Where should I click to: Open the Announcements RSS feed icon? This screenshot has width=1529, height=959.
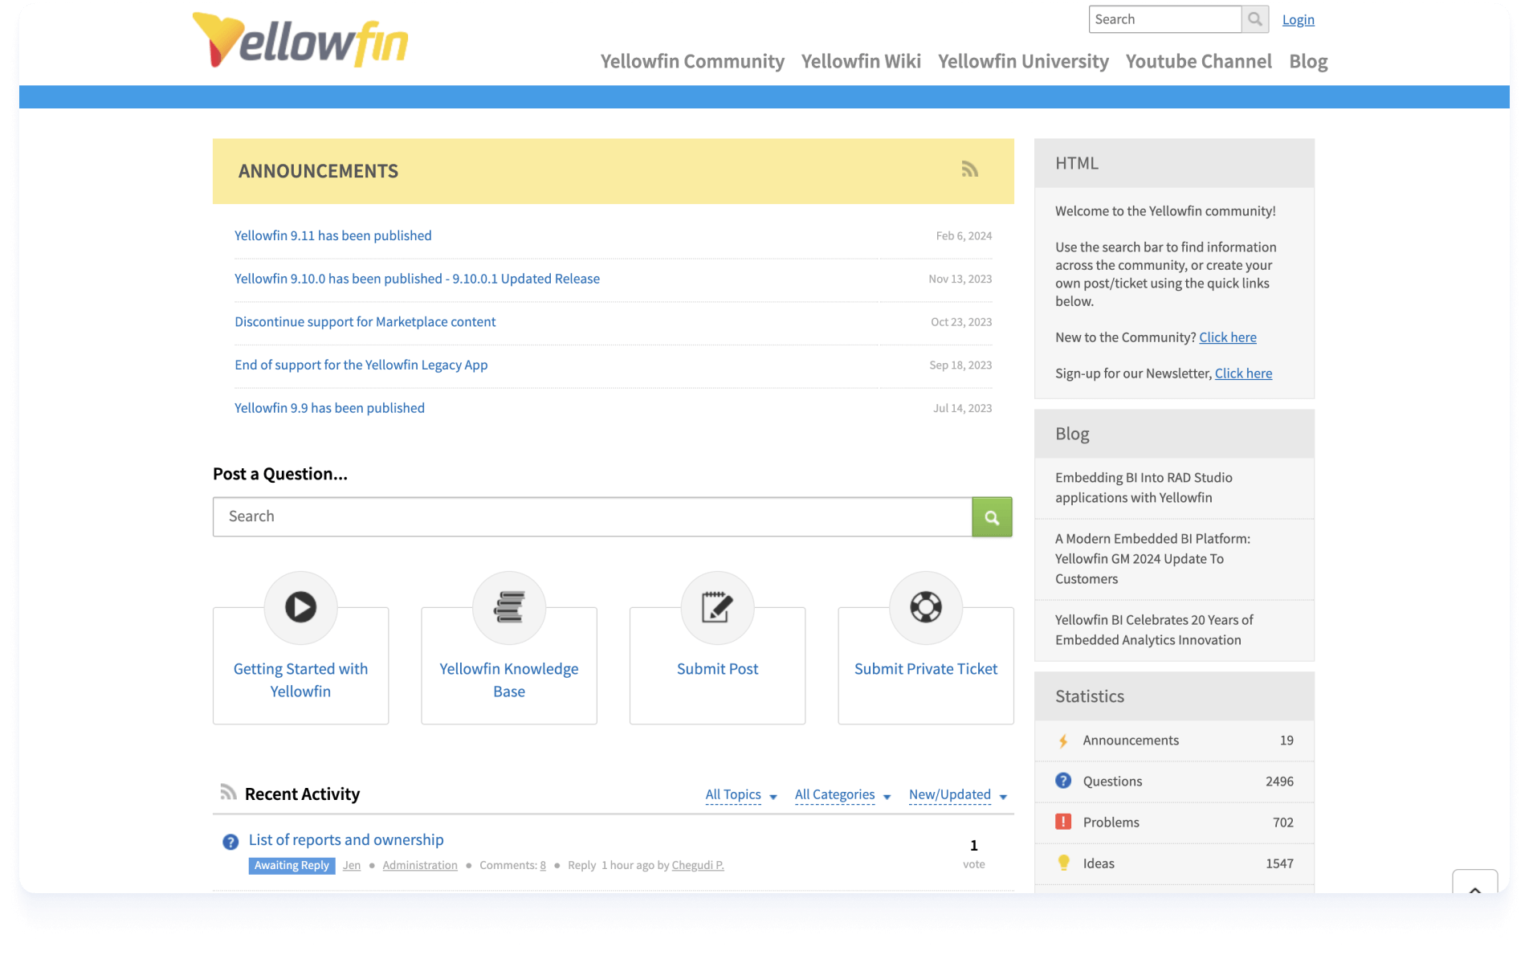point(970,169)
